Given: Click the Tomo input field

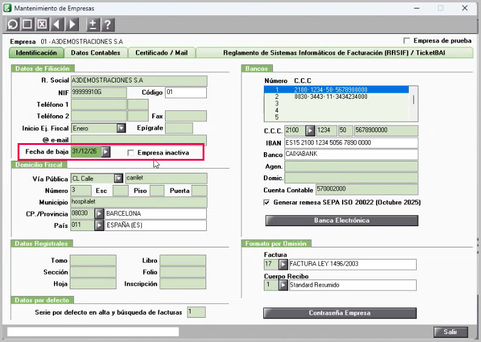Looking at the screenshot, I should point(93,260).
